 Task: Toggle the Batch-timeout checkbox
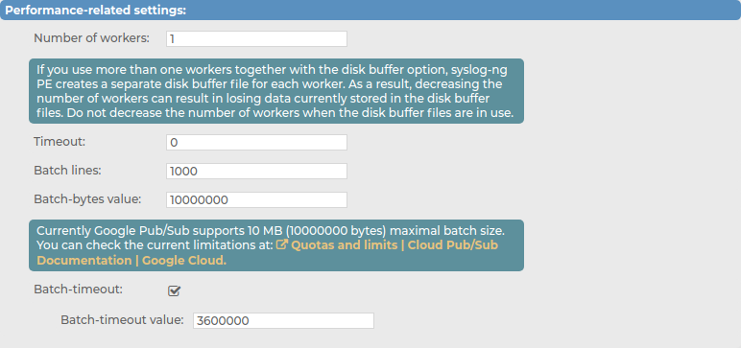[x=174, y=290]
